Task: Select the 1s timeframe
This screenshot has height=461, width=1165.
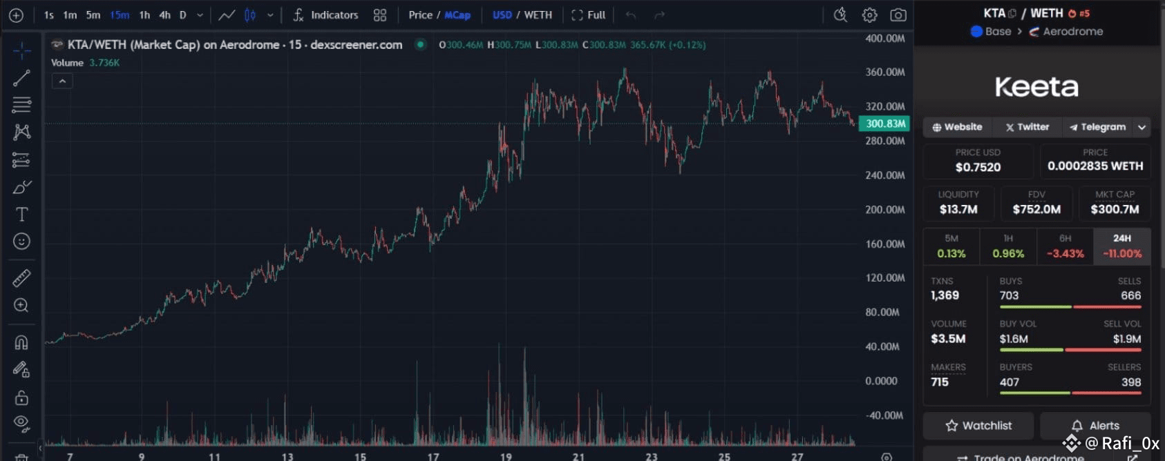Action: tap(49, 15)
